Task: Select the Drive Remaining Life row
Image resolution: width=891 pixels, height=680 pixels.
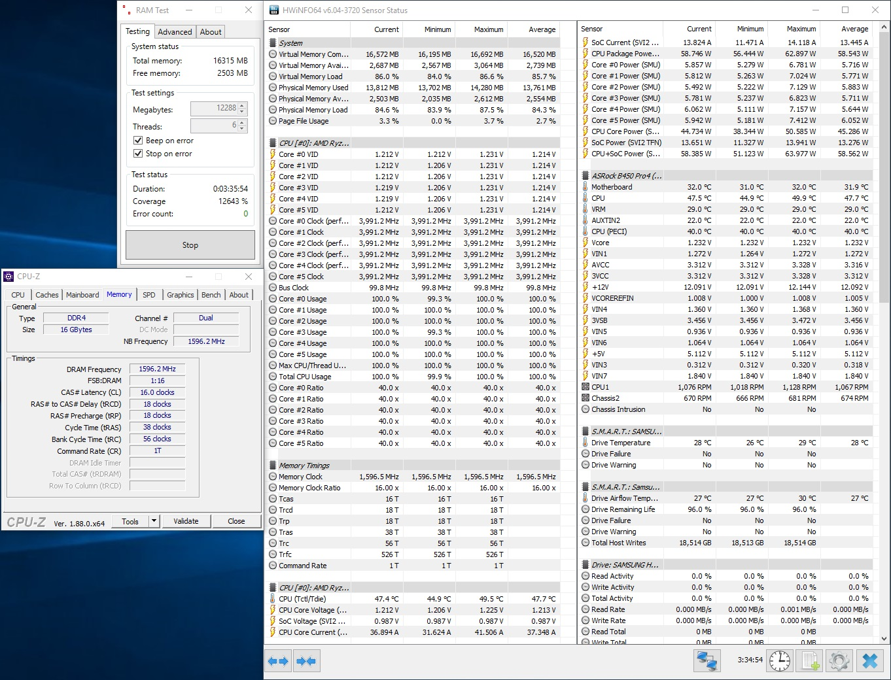Action: 726,509
